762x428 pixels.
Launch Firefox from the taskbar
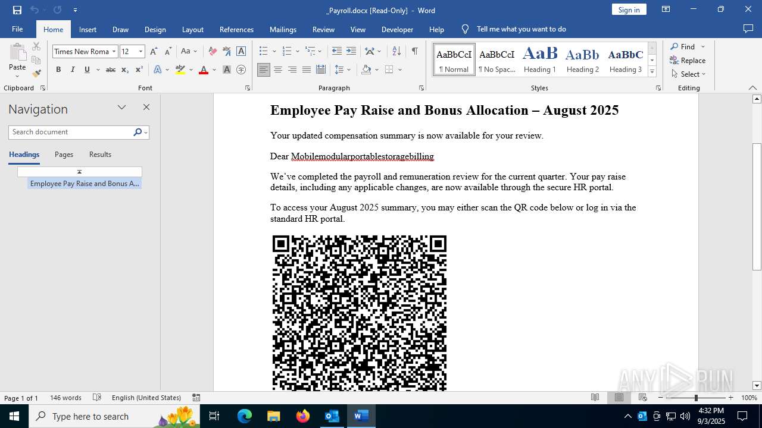click(303, 416)
